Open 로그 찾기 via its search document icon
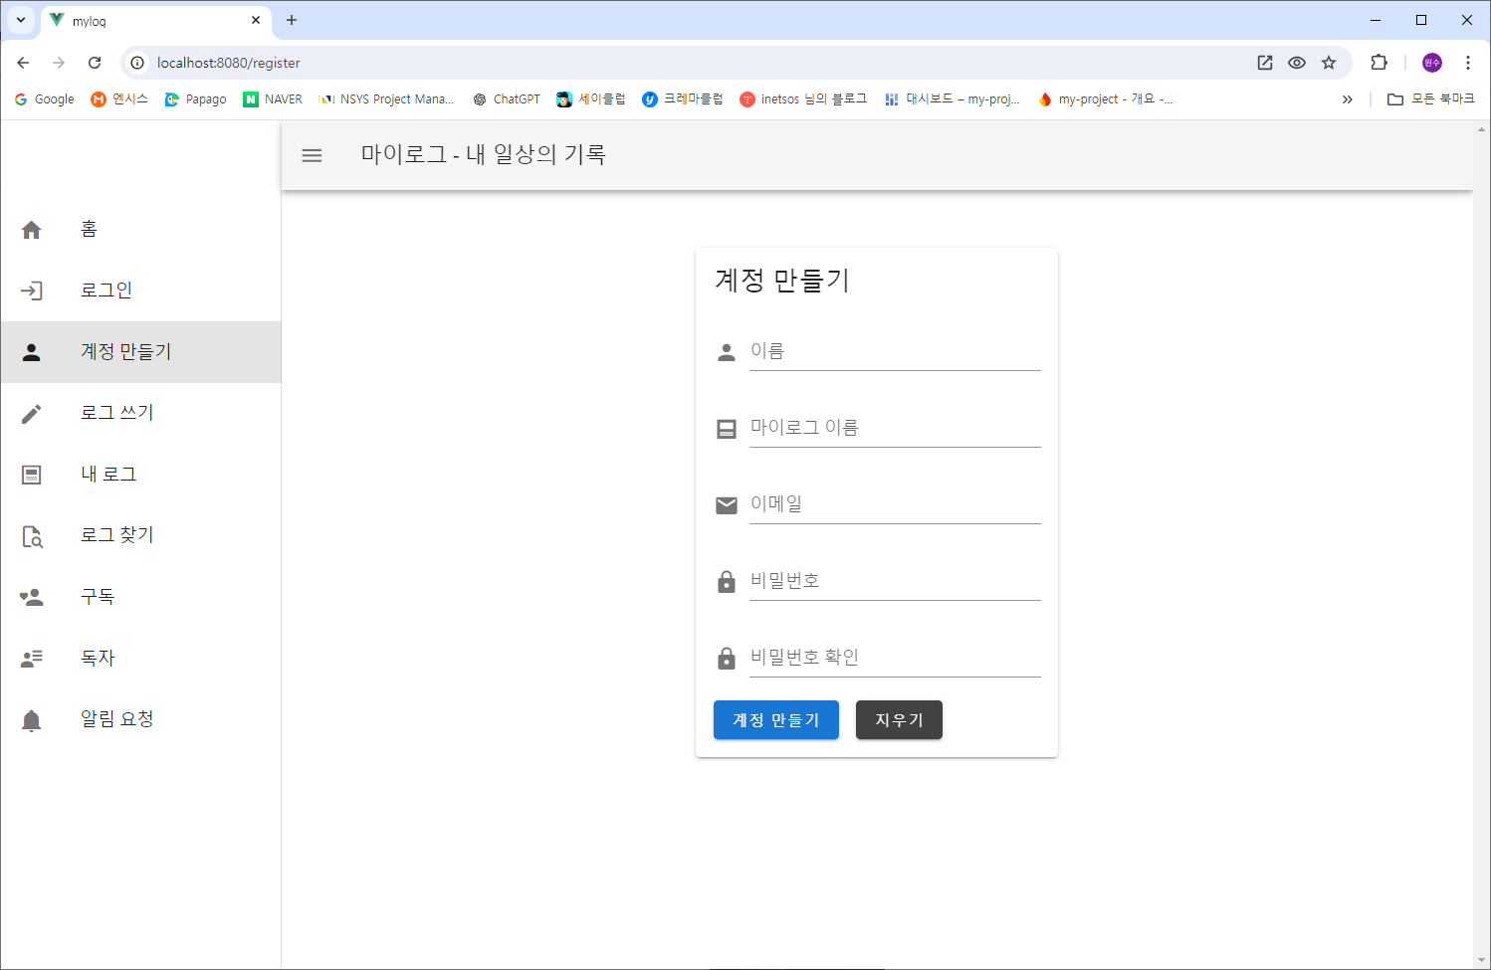Viewport: 1491px width, 970px height. [x=31, y=535]
